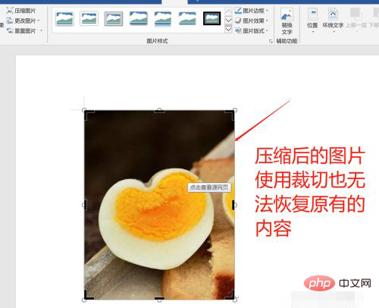This screenshot has height=308, width=379.
Task: Click the bottom-left corner crop handle
Action: pyautogui.click(x=87, y=297)
